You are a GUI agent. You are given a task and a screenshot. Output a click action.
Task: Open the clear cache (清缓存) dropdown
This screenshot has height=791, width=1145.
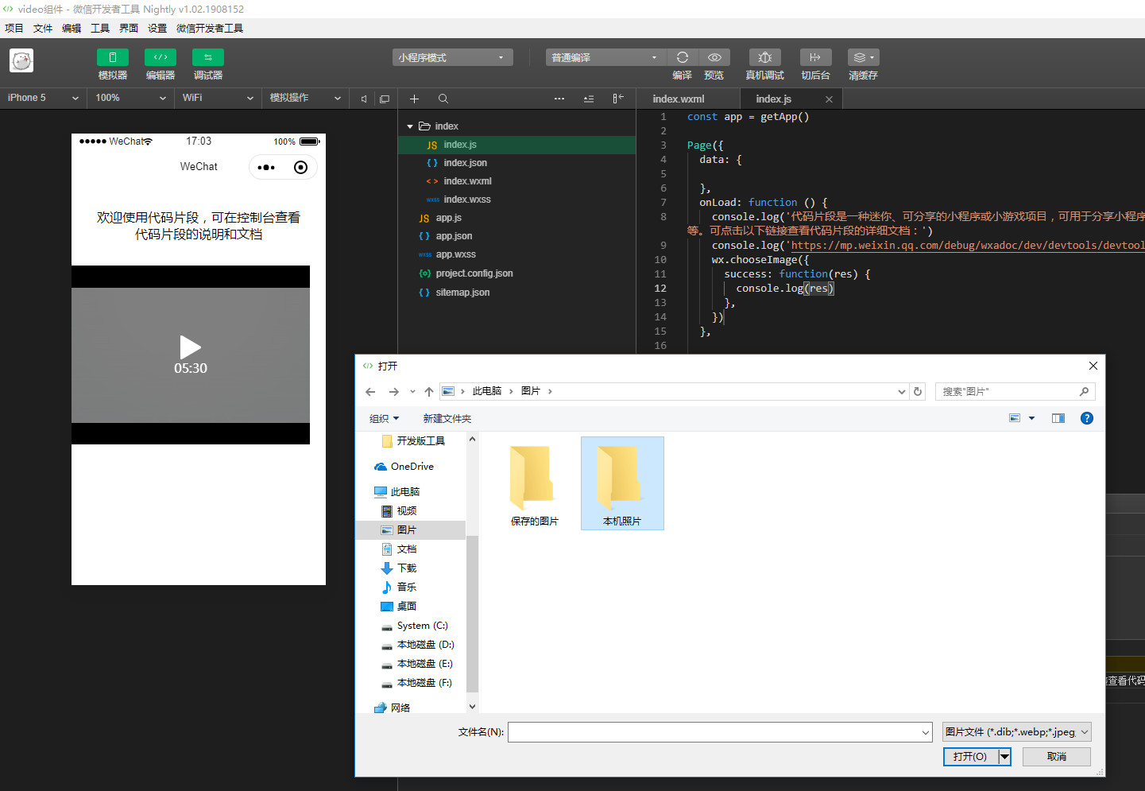863,57
